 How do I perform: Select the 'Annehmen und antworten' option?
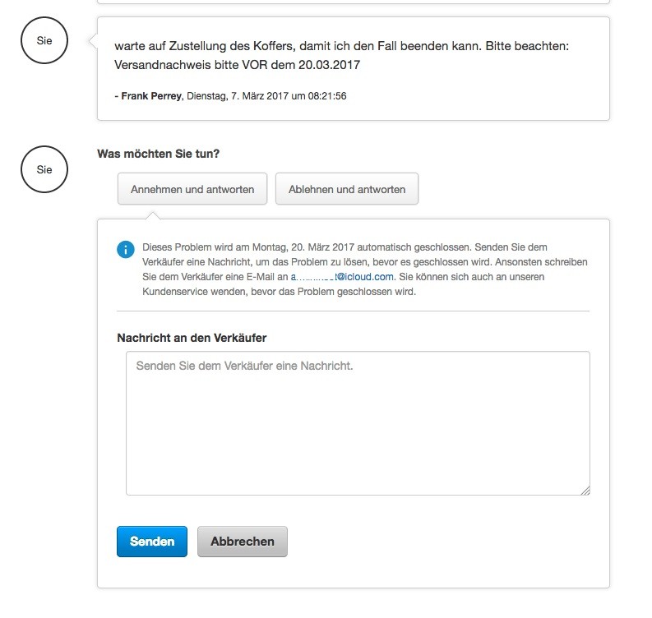click(192, 189)
